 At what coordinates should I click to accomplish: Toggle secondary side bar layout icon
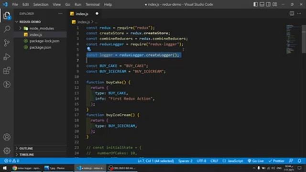click(268, 4)
